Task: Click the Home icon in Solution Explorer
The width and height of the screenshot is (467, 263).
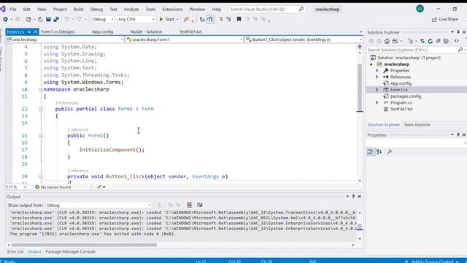Action: [x=387, y=41]
